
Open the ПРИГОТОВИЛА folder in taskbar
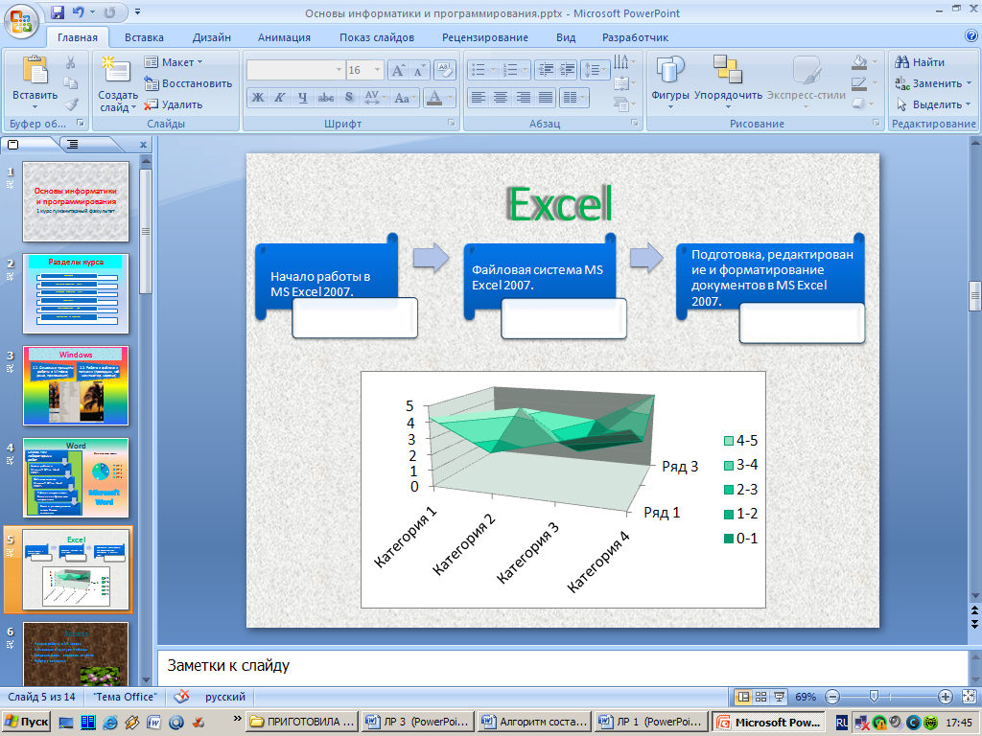click(x=303, y=722)
